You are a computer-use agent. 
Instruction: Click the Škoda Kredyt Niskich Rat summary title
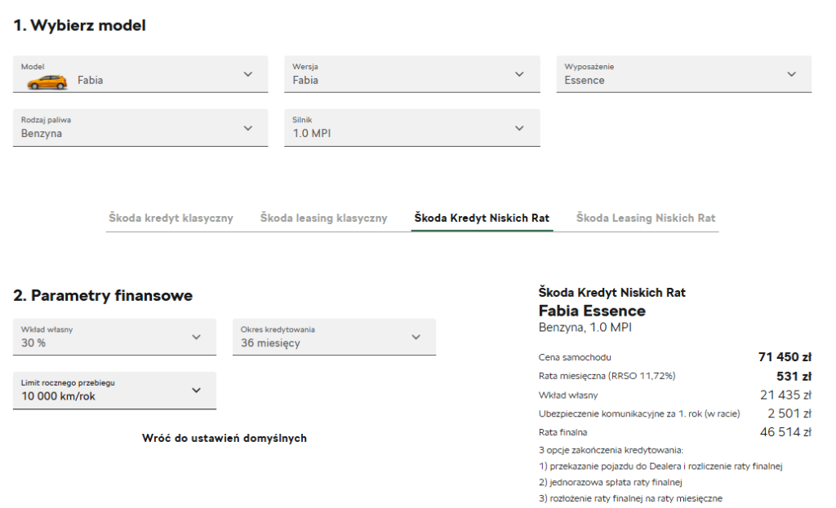click(612, 293)
